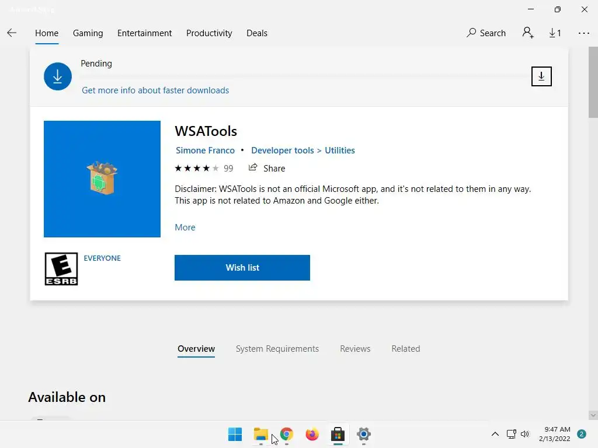Image resolution: width=598 pixels, height=448 pixels.
Task: Select the Overview section tab
Action: pyautogui.click(x=196, y=349)
